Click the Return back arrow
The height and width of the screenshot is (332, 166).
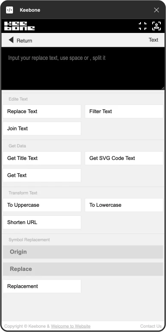[11, 40]
